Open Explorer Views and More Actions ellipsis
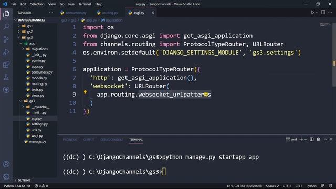This screenshot has height=189, width=336. 51,13
